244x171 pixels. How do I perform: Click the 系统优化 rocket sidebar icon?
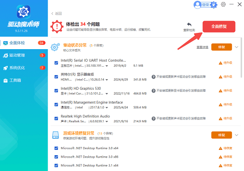pyautogui.click(x=5, y=68)
